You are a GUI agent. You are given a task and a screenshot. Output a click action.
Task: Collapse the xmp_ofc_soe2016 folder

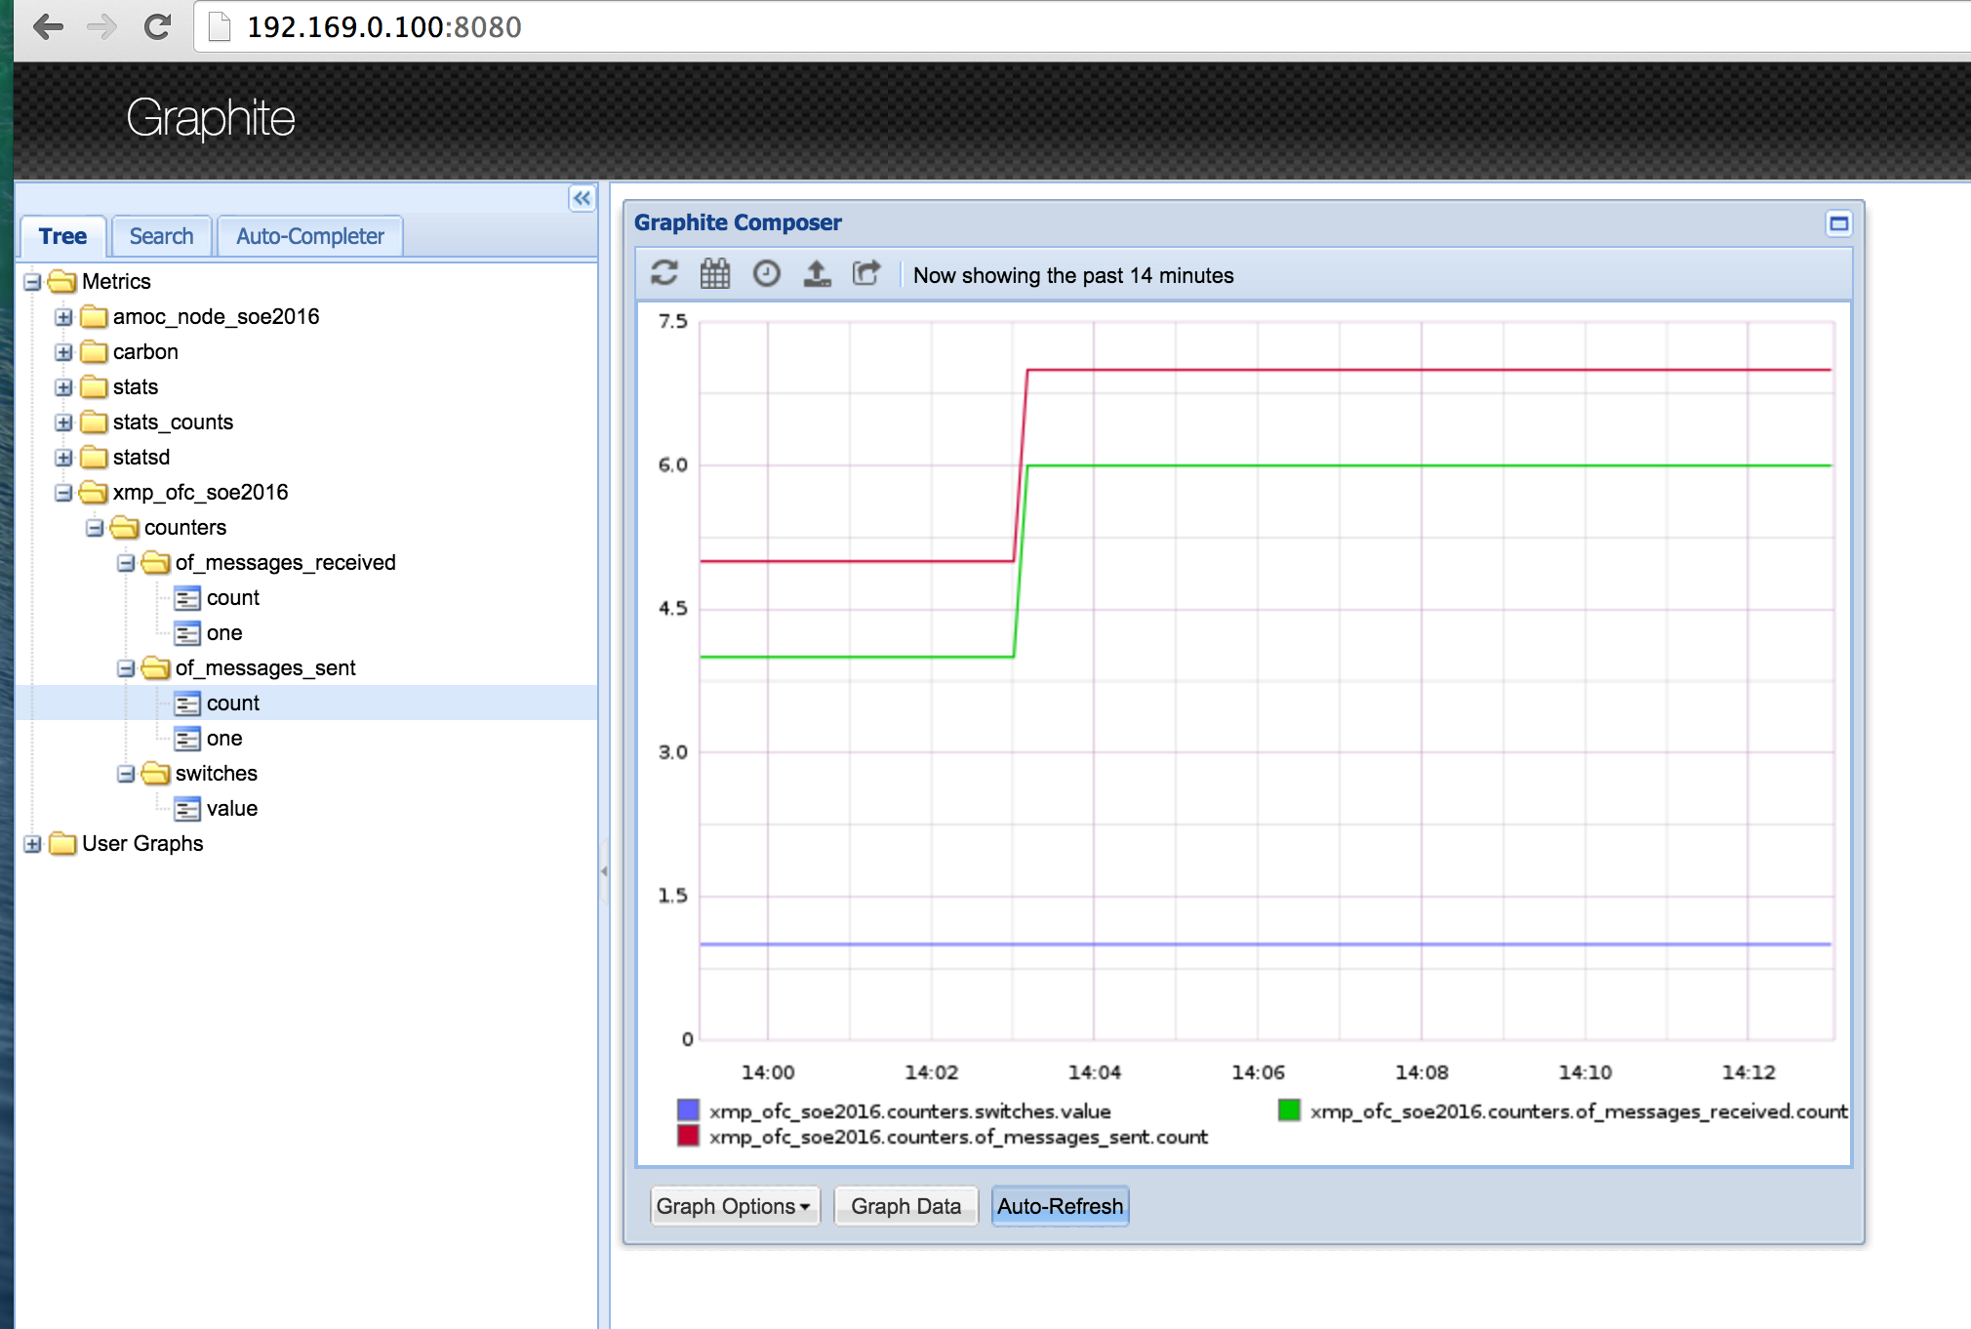tap(63, 493)
